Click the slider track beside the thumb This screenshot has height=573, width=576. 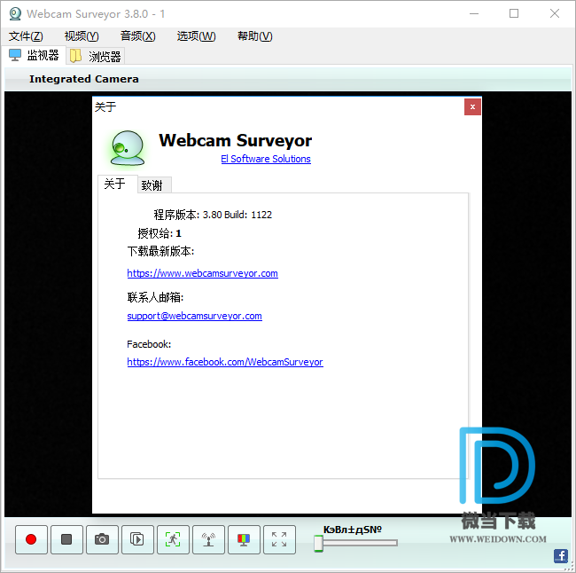(360, 543)
